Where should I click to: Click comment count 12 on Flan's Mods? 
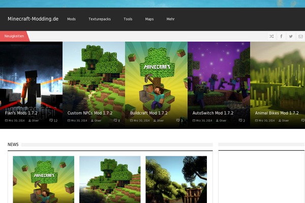tap(55, 121)
